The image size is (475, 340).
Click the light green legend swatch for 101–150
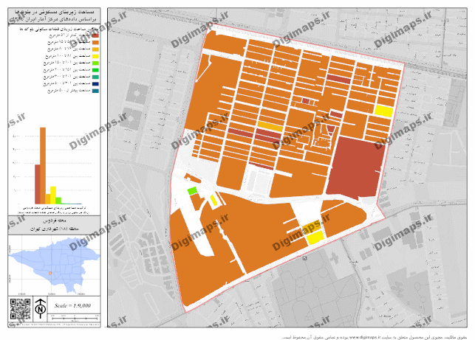pos(95,63)
